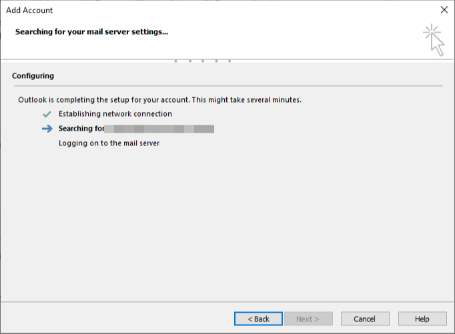
Task: Click the 'Add Account' window title
Action: point(29,10)
